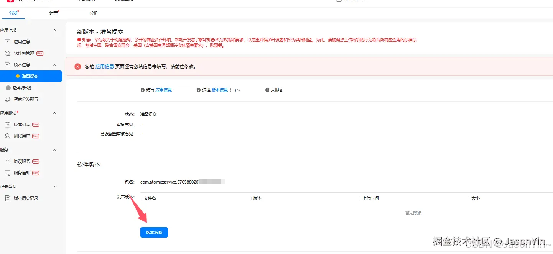Click the info icon before 选择 版本信息

coord(199,90)
